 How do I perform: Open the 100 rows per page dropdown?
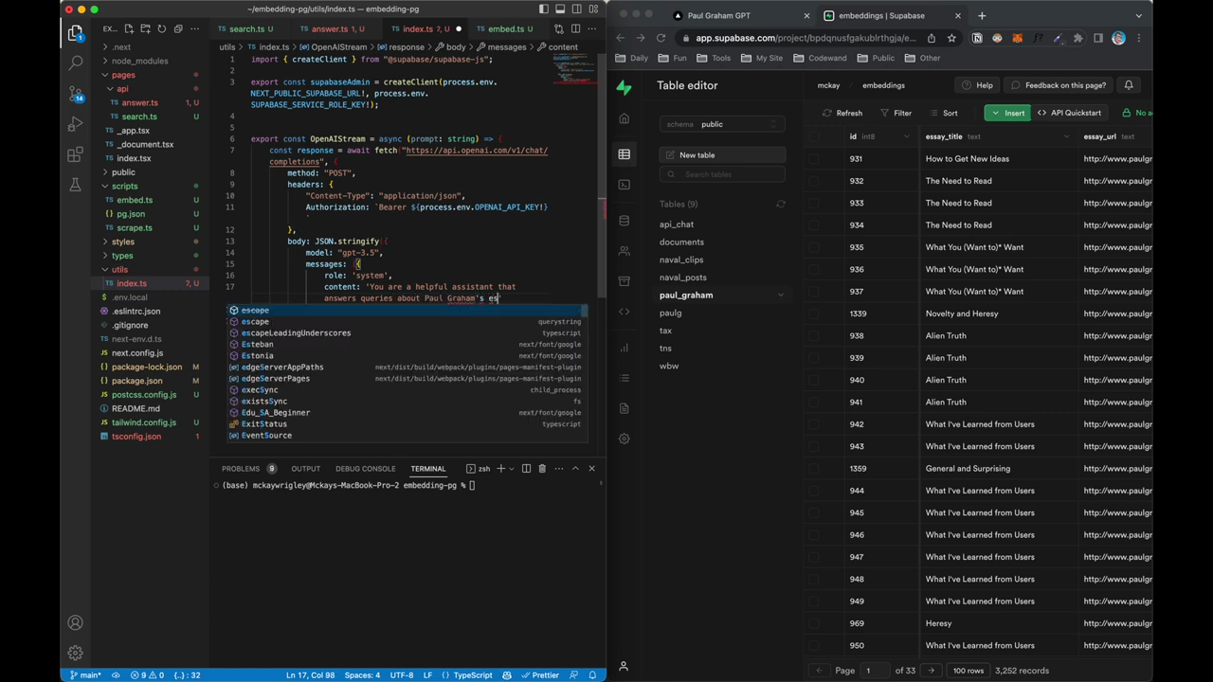968,671
